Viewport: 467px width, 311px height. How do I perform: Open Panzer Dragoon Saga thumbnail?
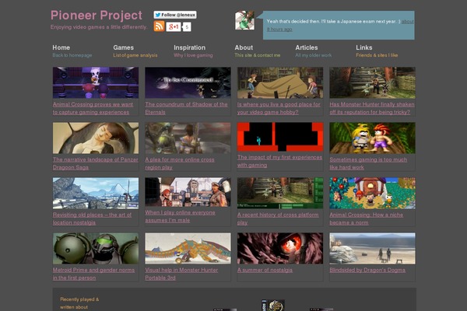click(x=96, y=138)
